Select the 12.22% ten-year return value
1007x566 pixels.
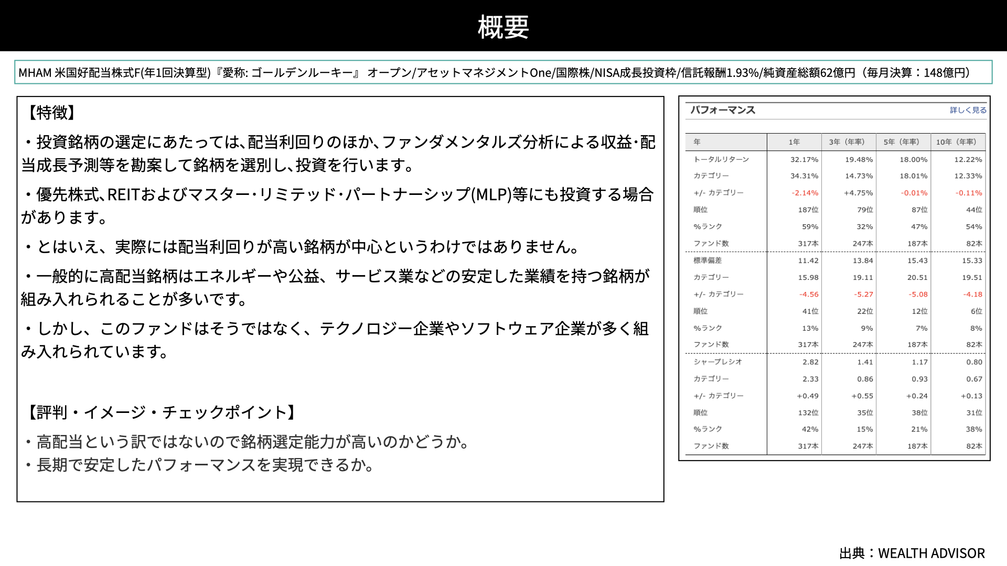pos(968,159)
